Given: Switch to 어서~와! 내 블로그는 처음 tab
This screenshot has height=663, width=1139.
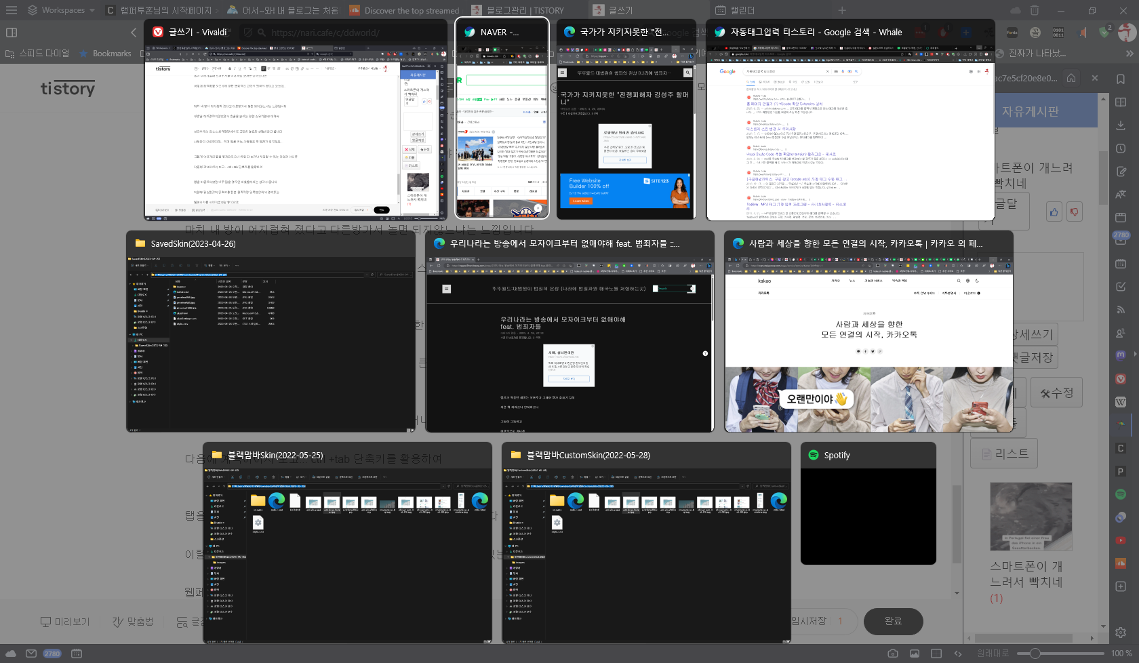Looking at the screenshot, I should [282, 10].
